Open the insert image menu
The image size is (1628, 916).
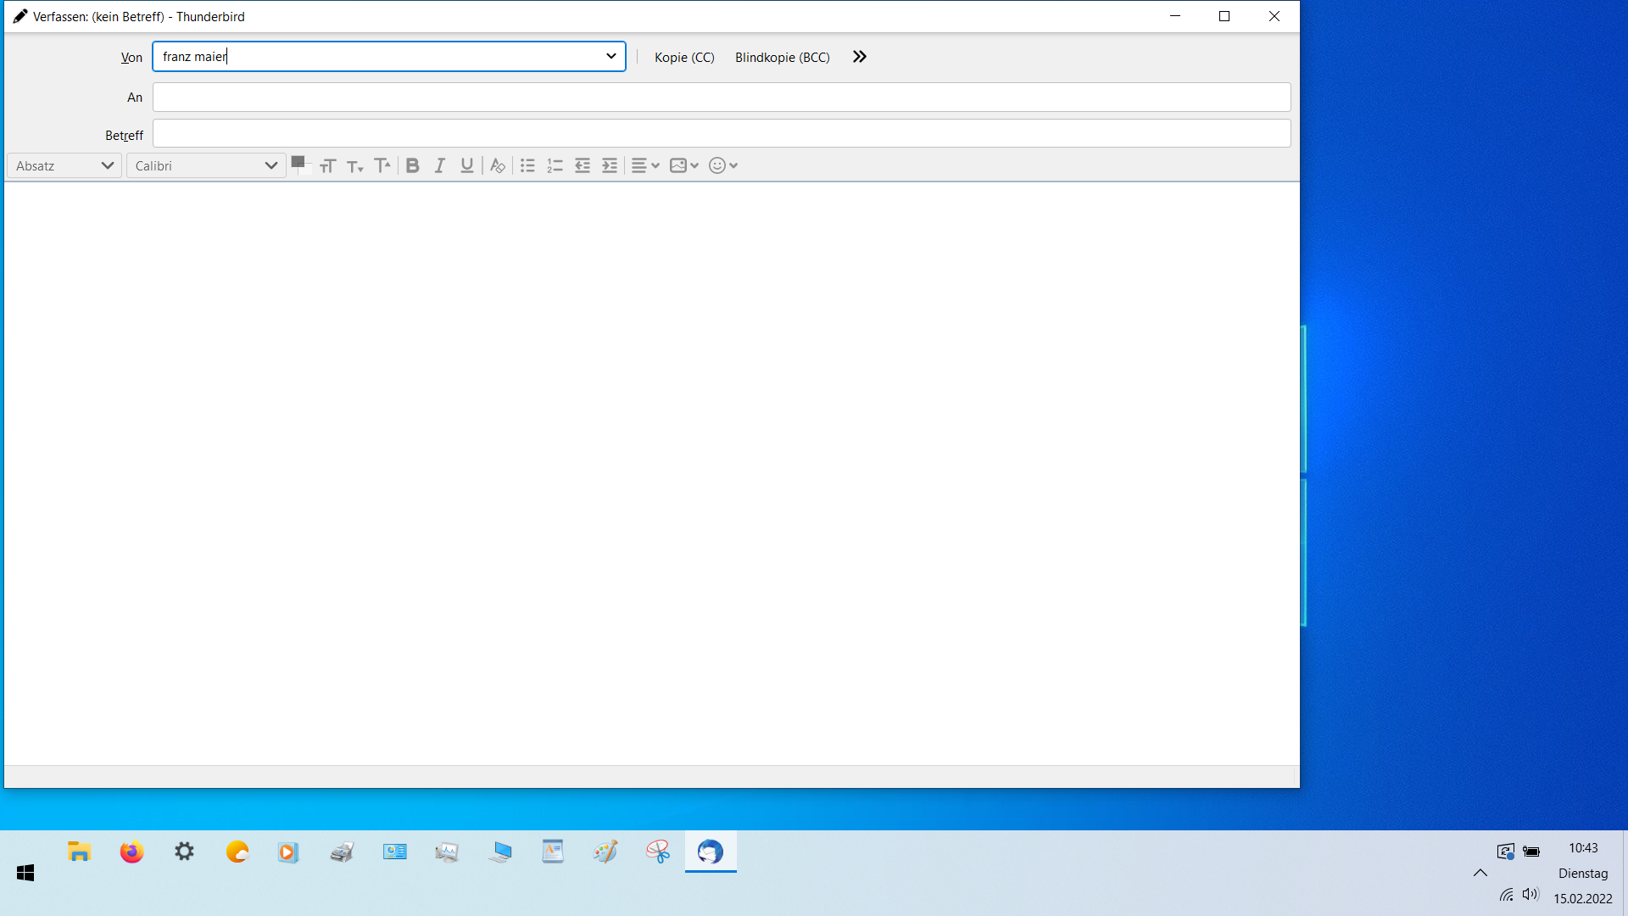click(683, 166)
